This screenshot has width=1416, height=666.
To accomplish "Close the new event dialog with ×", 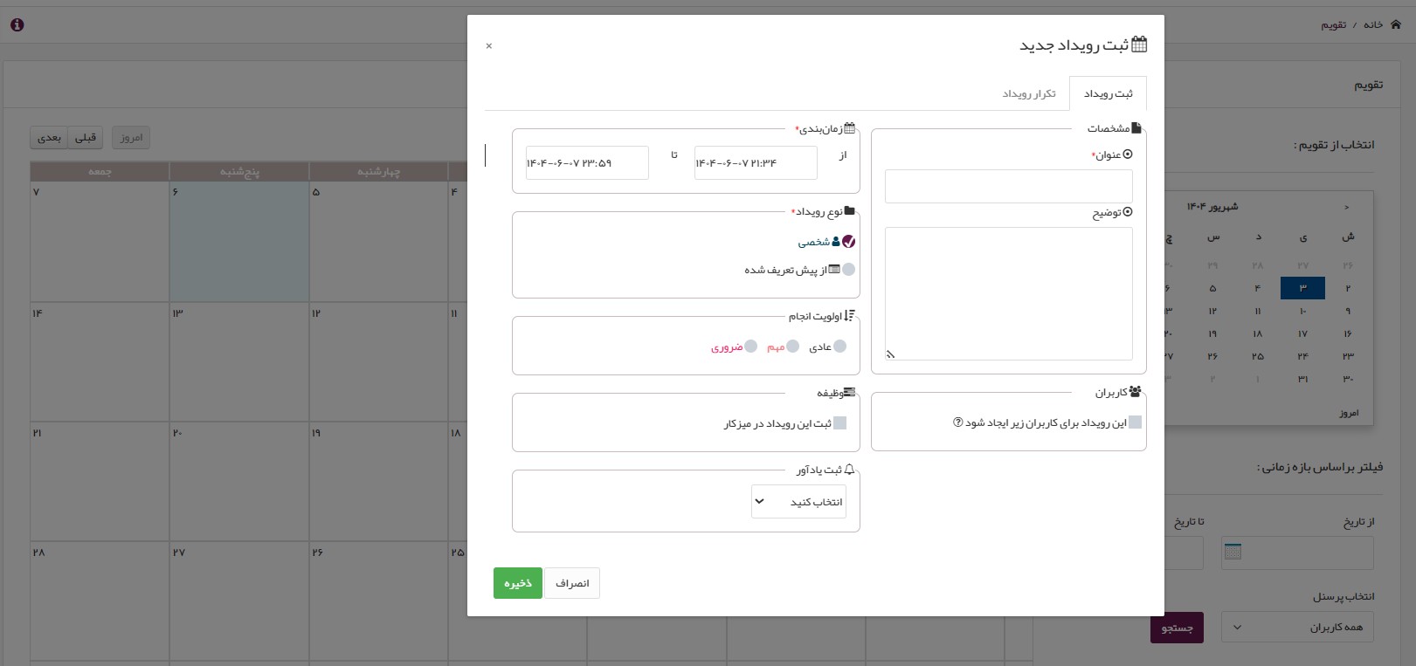I will pos(489,45).
